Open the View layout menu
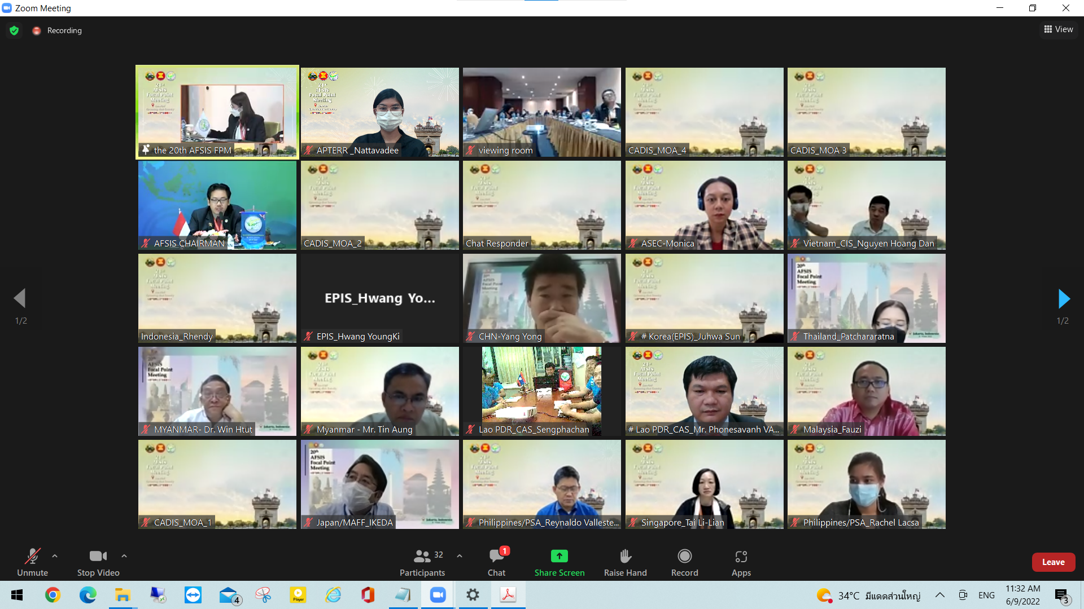The image size is (1084, 609). 1059,29
